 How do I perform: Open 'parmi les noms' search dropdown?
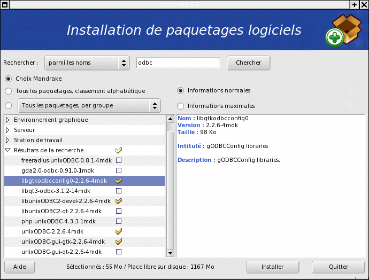pyautogui.click(x=87, y=63)
